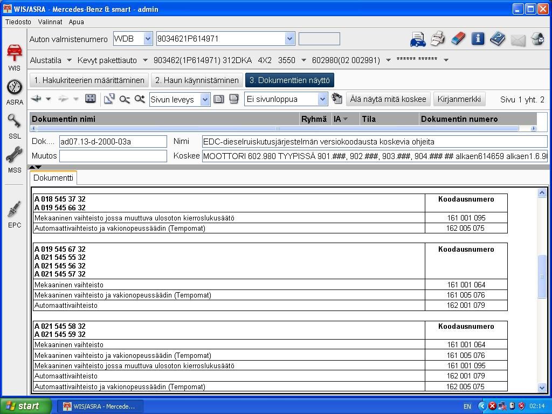Open the ASRA clock module
The width and height of the screenshot is (552, 414).
pos(15,92)
